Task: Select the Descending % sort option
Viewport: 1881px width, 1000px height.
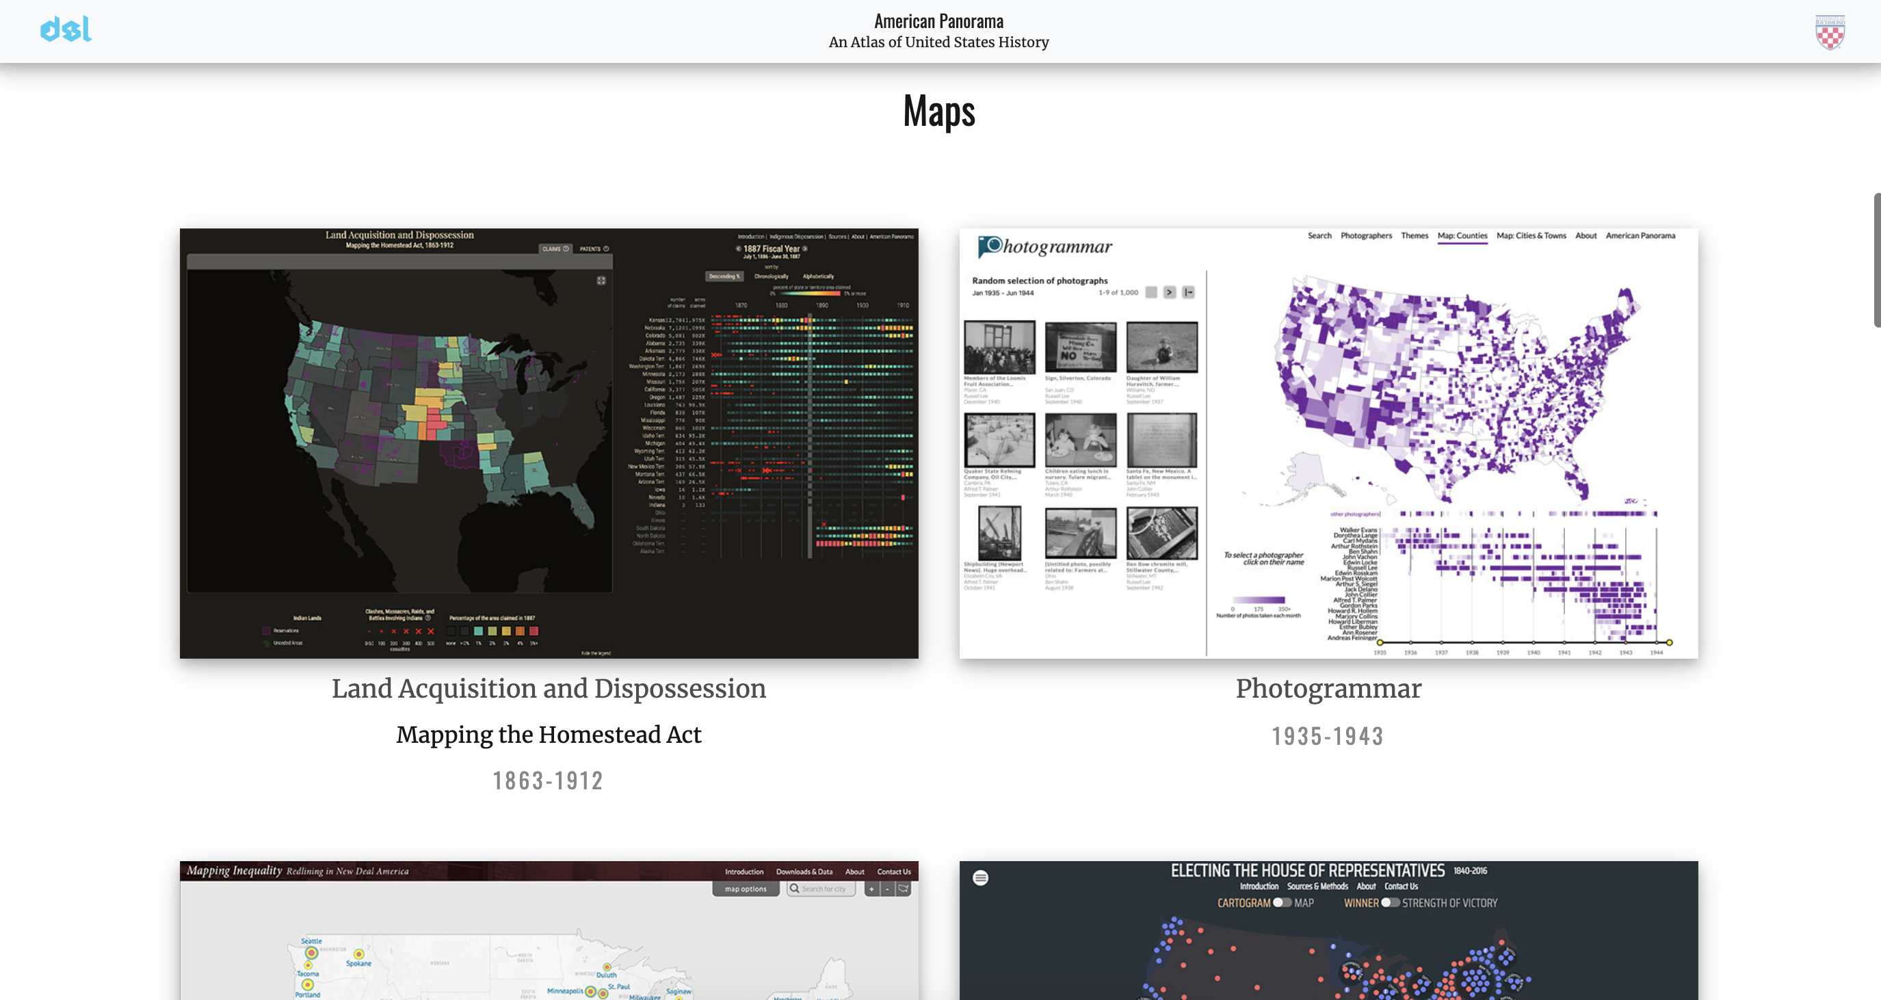Action: (x=724, y=276)
